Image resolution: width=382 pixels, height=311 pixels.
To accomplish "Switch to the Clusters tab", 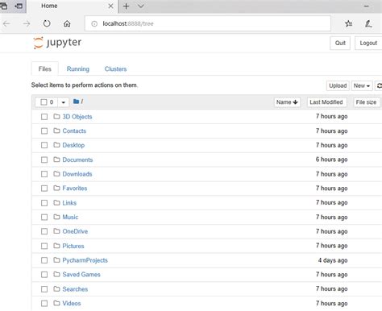I will (115, 69).
